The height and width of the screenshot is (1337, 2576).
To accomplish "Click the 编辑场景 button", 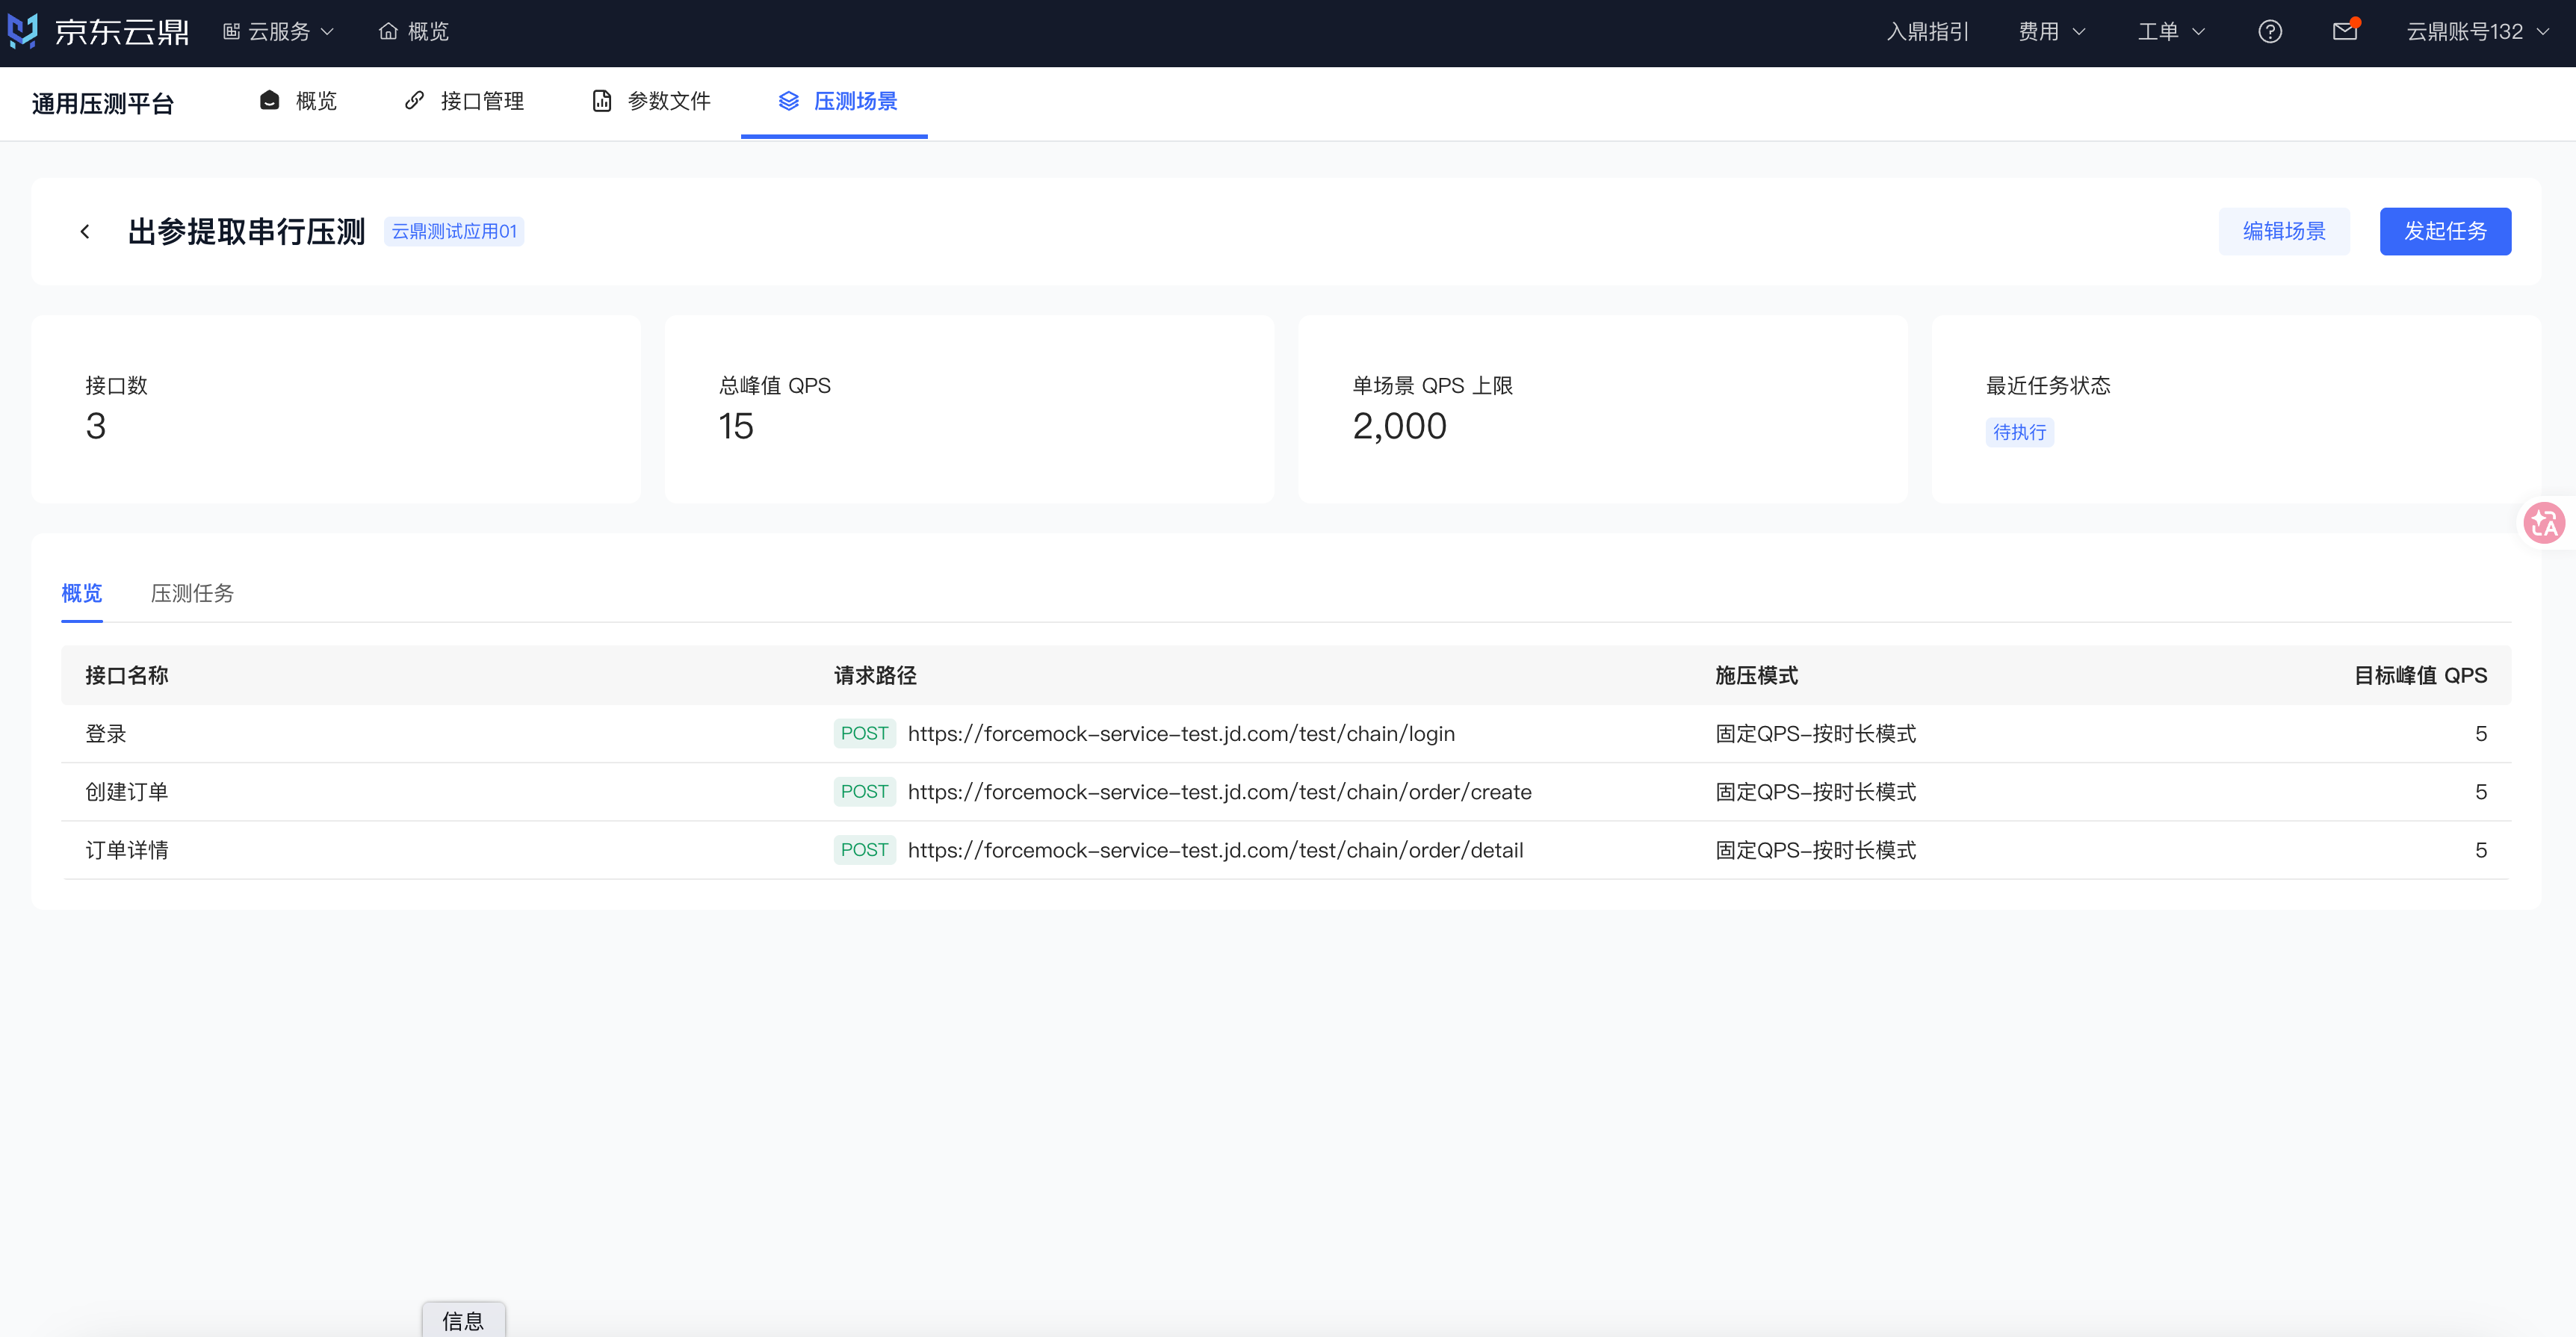I will [x=2283, y=232].
